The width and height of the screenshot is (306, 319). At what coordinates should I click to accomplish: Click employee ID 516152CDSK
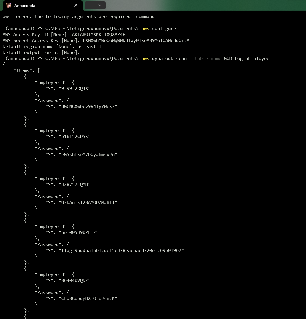(x=74, y=137)
